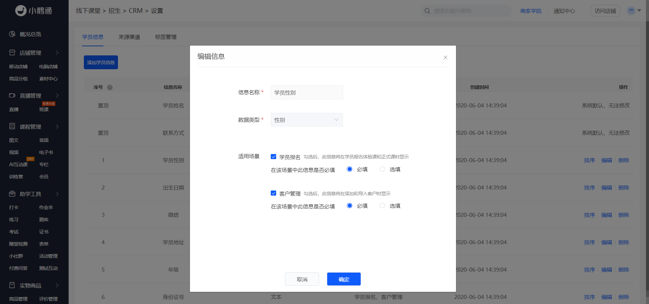This screenshot has height=304, width=649.
Task: Open 移动店铺 menu item
Action: (18, 67)
